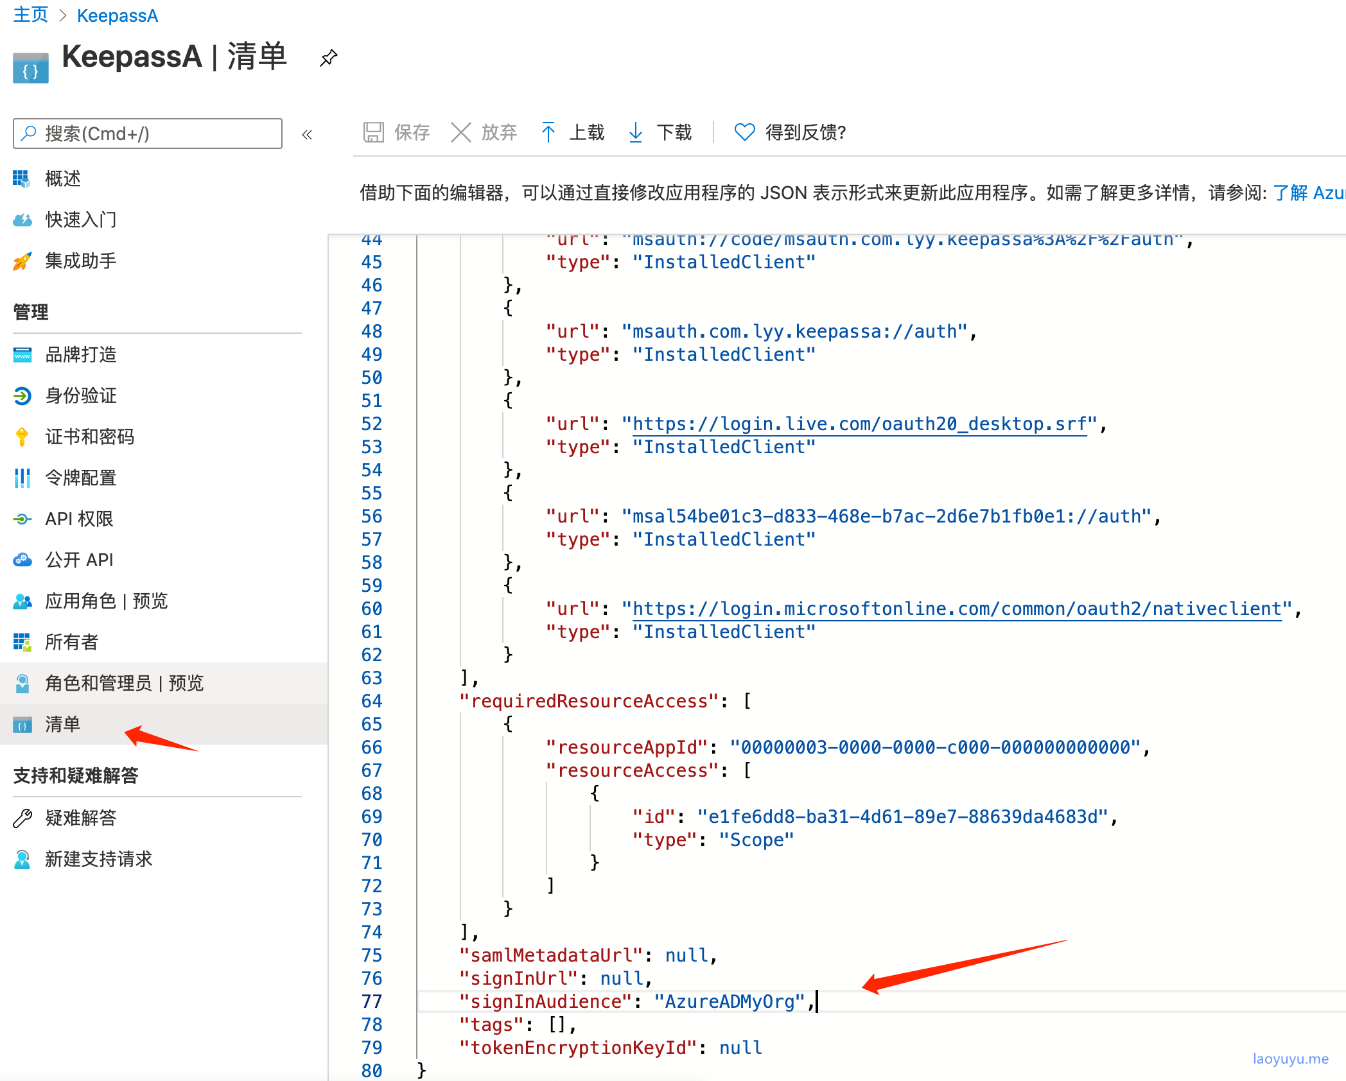1346x1081 pixels.
Task: Open the 令牌配置 token configuration item
Action: [x=81, y=478]
